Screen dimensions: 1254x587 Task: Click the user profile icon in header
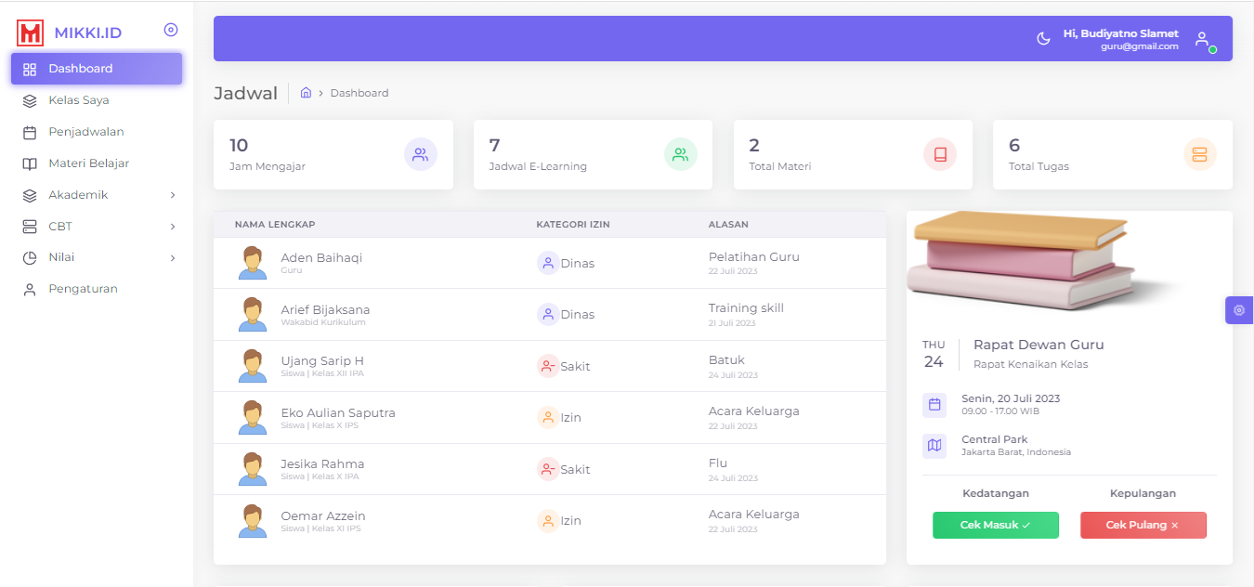tap(1202, 39)
